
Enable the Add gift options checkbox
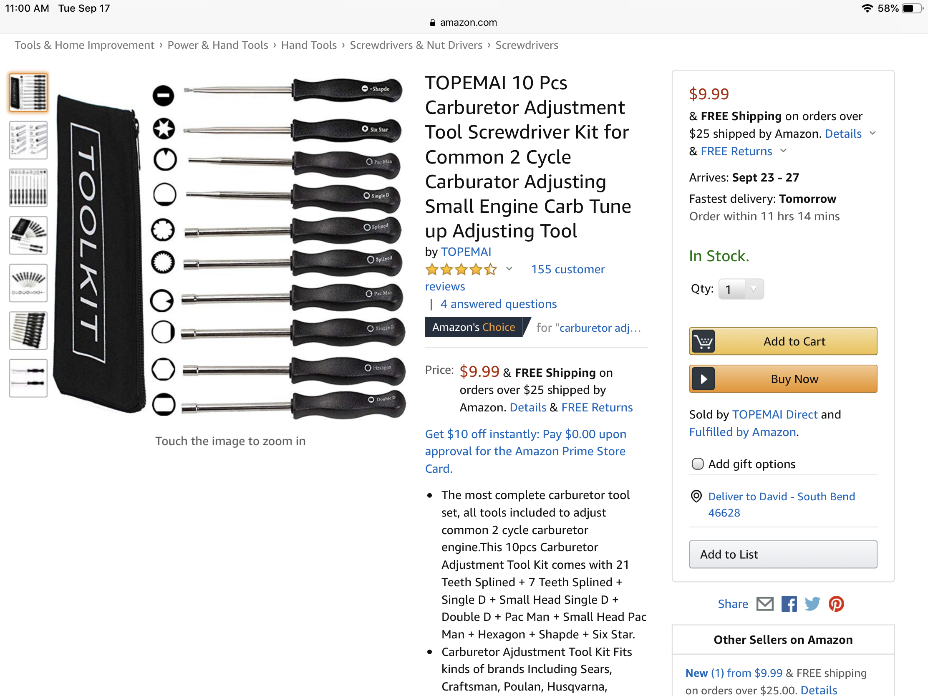(x=697, y=464)
